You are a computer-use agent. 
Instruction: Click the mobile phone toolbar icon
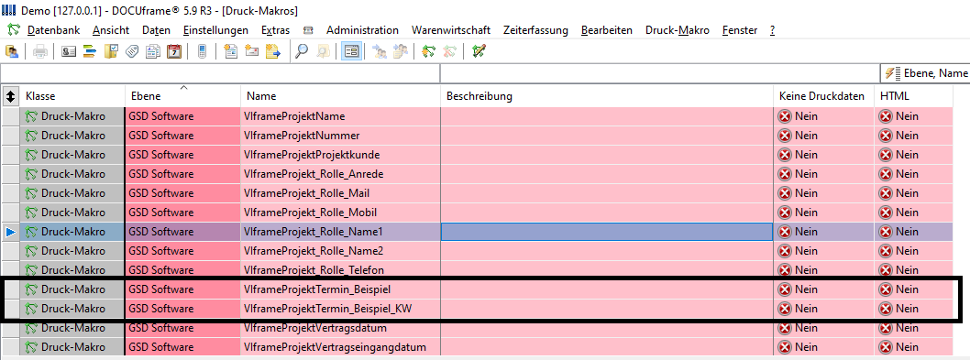tap(202, 51)
